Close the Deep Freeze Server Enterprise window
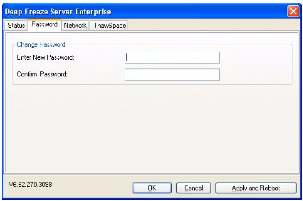 [x=293, y=11]
